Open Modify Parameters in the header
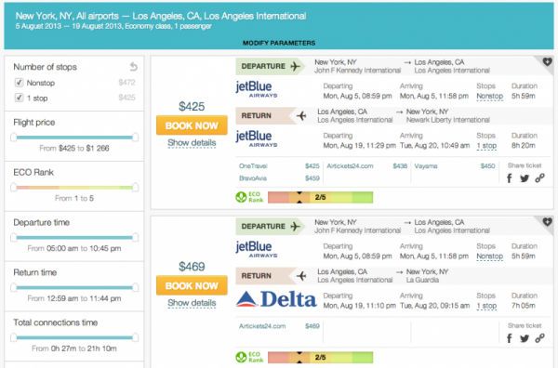Image resolution: width=558 pixels, height=368 pixels. click(279, 43)
